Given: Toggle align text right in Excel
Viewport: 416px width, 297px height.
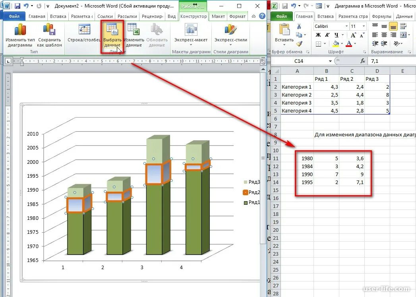Looking at the screenshot, I should tap(393, 35).
